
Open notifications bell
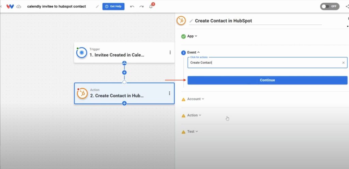[x=151, y=6]
